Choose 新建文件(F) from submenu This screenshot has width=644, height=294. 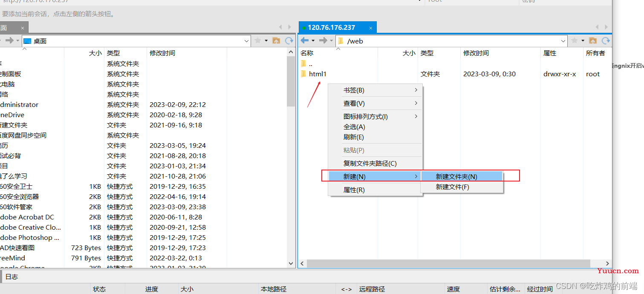point(462,187)
